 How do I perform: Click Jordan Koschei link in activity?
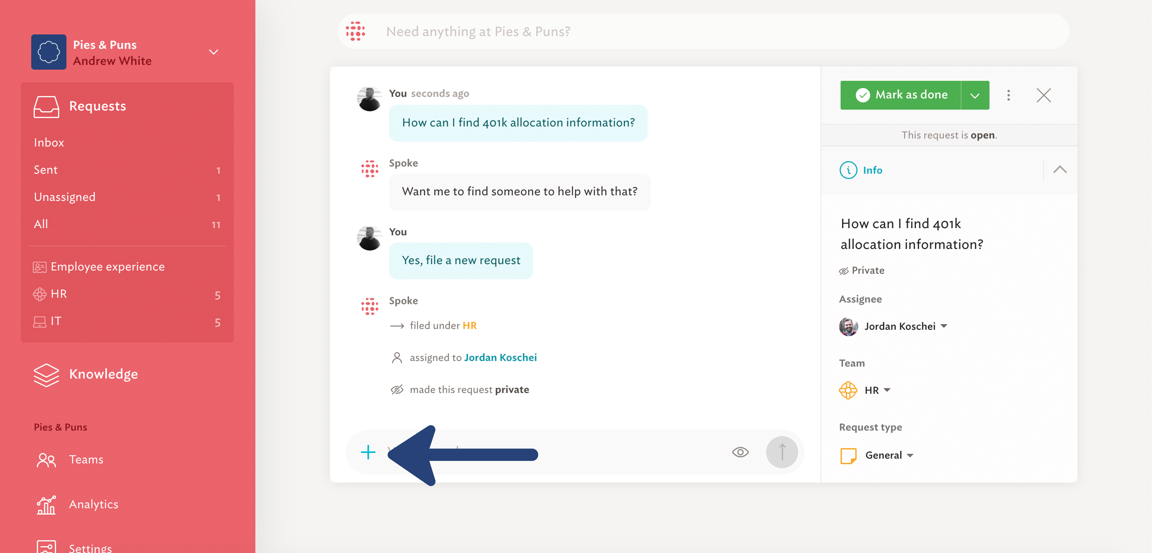(x=500, y=358)
